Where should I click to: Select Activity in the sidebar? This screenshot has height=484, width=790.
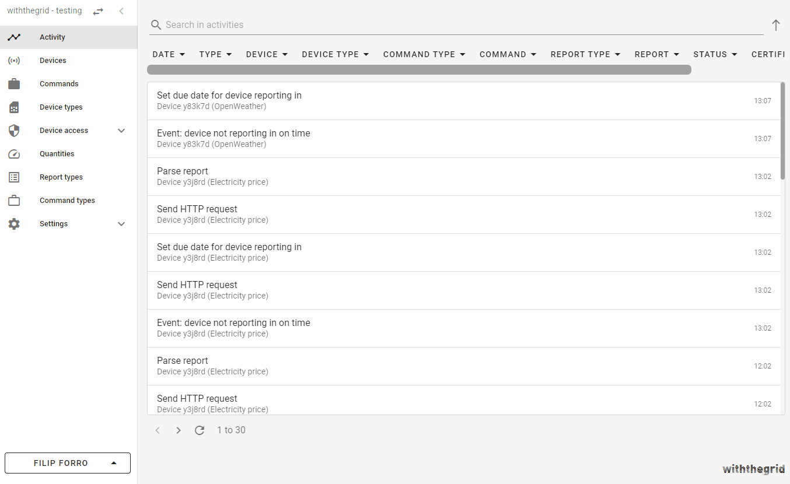coord(53,37)
